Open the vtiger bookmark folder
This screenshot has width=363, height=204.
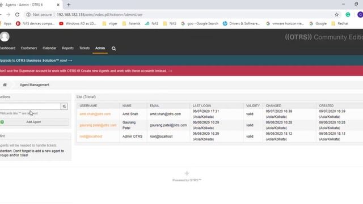pyautogui.click(x=109, y=24)
